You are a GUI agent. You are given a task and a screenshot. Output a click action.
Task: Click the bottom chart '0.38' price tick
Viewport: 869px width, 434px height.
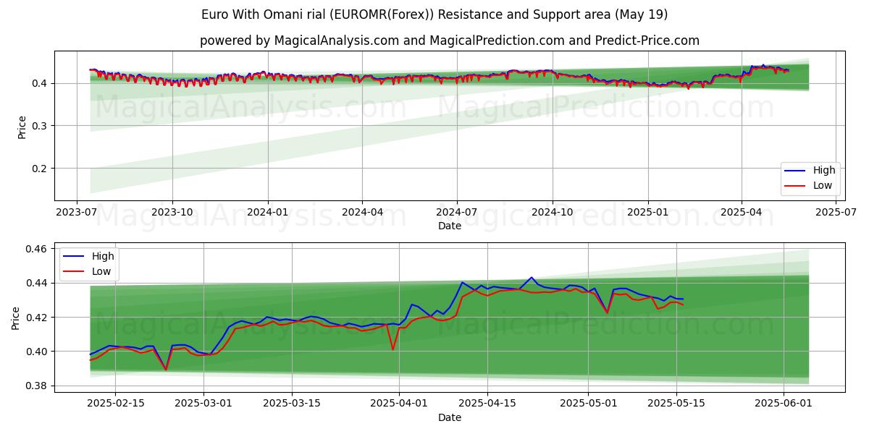point(38,386)
